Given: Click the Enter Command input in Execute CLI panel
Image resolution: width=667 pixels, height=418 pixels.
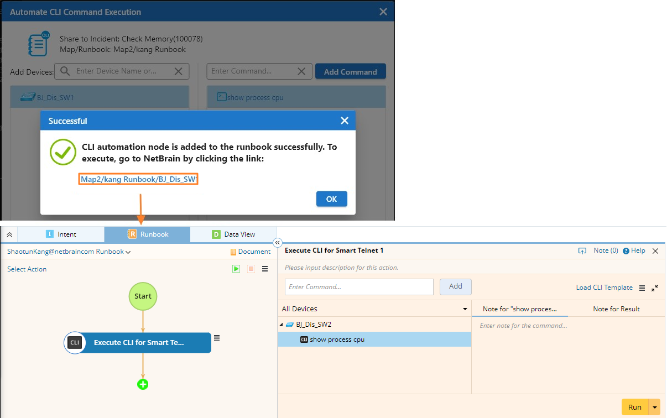Looking at the screenshot, I should [359, 287].
